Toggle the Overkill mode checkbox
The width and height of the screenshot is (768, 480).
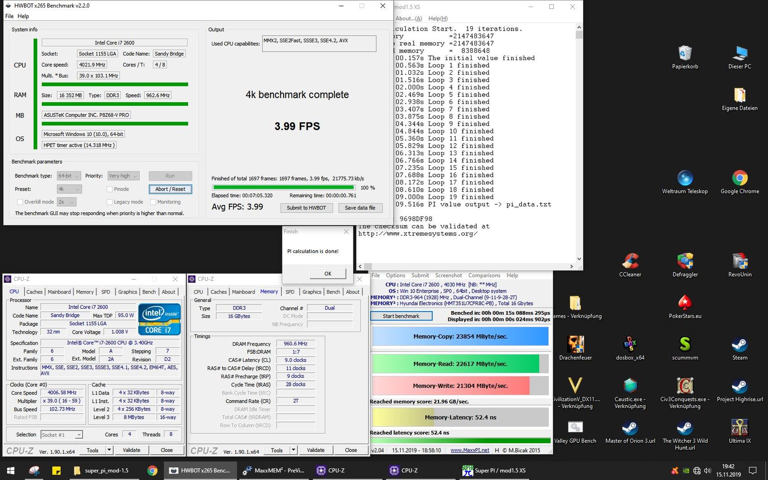click(20, 202)
